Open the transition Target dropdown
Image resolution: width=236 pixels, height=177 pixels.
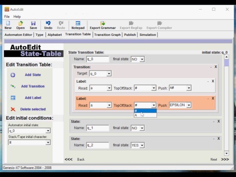click(x=109, y=74)
